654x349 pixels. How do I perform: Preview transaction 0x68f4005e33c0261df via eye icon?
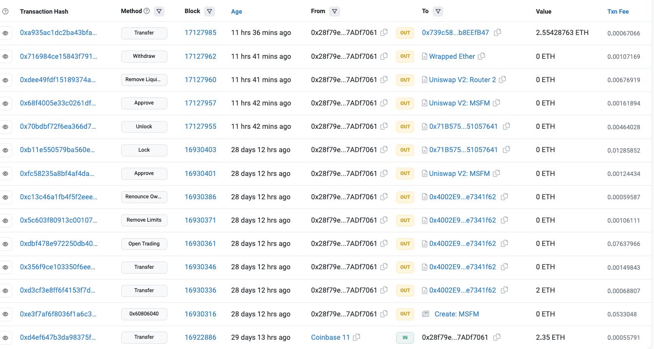(x=5, y=104)
